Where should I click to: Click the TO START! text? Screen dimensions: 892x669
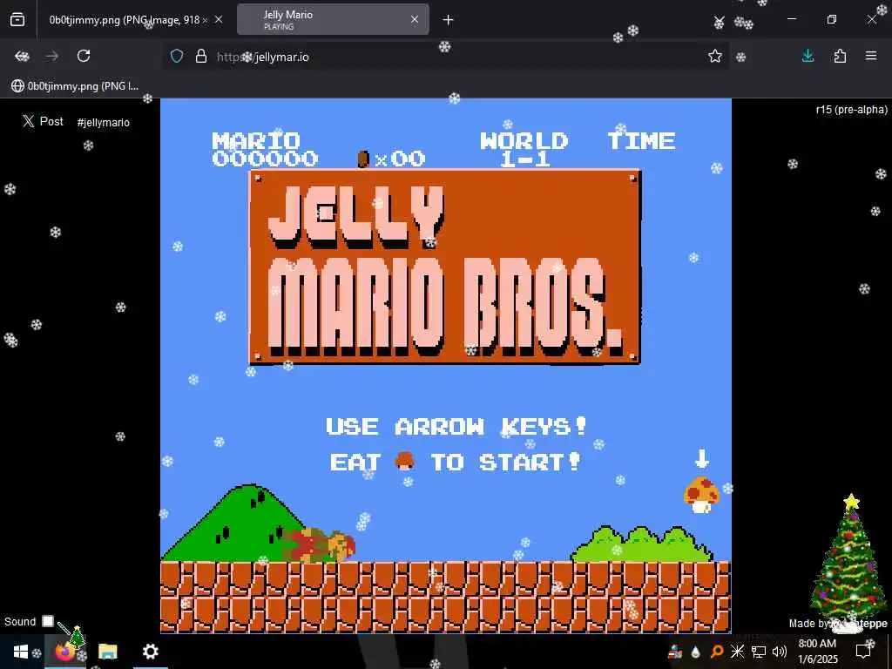point(506,462)
